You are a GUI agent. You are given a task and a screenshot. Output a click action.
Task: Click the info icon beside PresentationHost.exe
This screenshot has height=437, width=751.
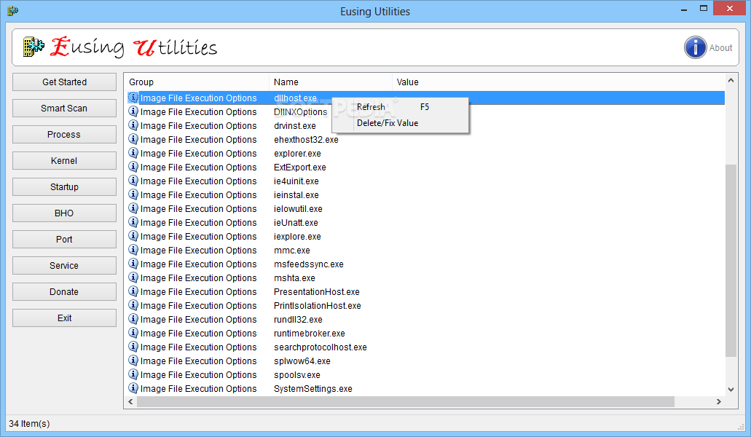[x=133, y=292]
